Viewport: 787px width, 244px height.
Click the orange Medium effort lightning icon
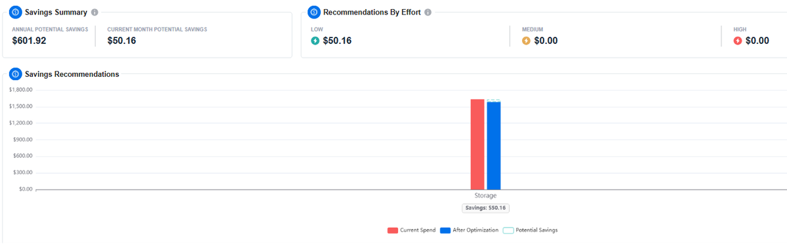click(526, 41)
